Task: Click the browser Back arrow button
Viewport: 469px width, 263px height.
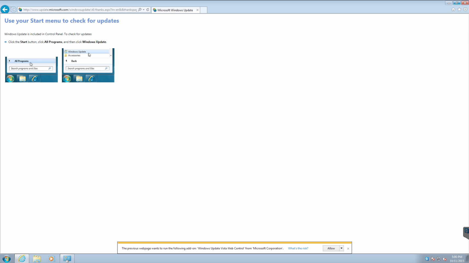Action: tap(5, 10)
